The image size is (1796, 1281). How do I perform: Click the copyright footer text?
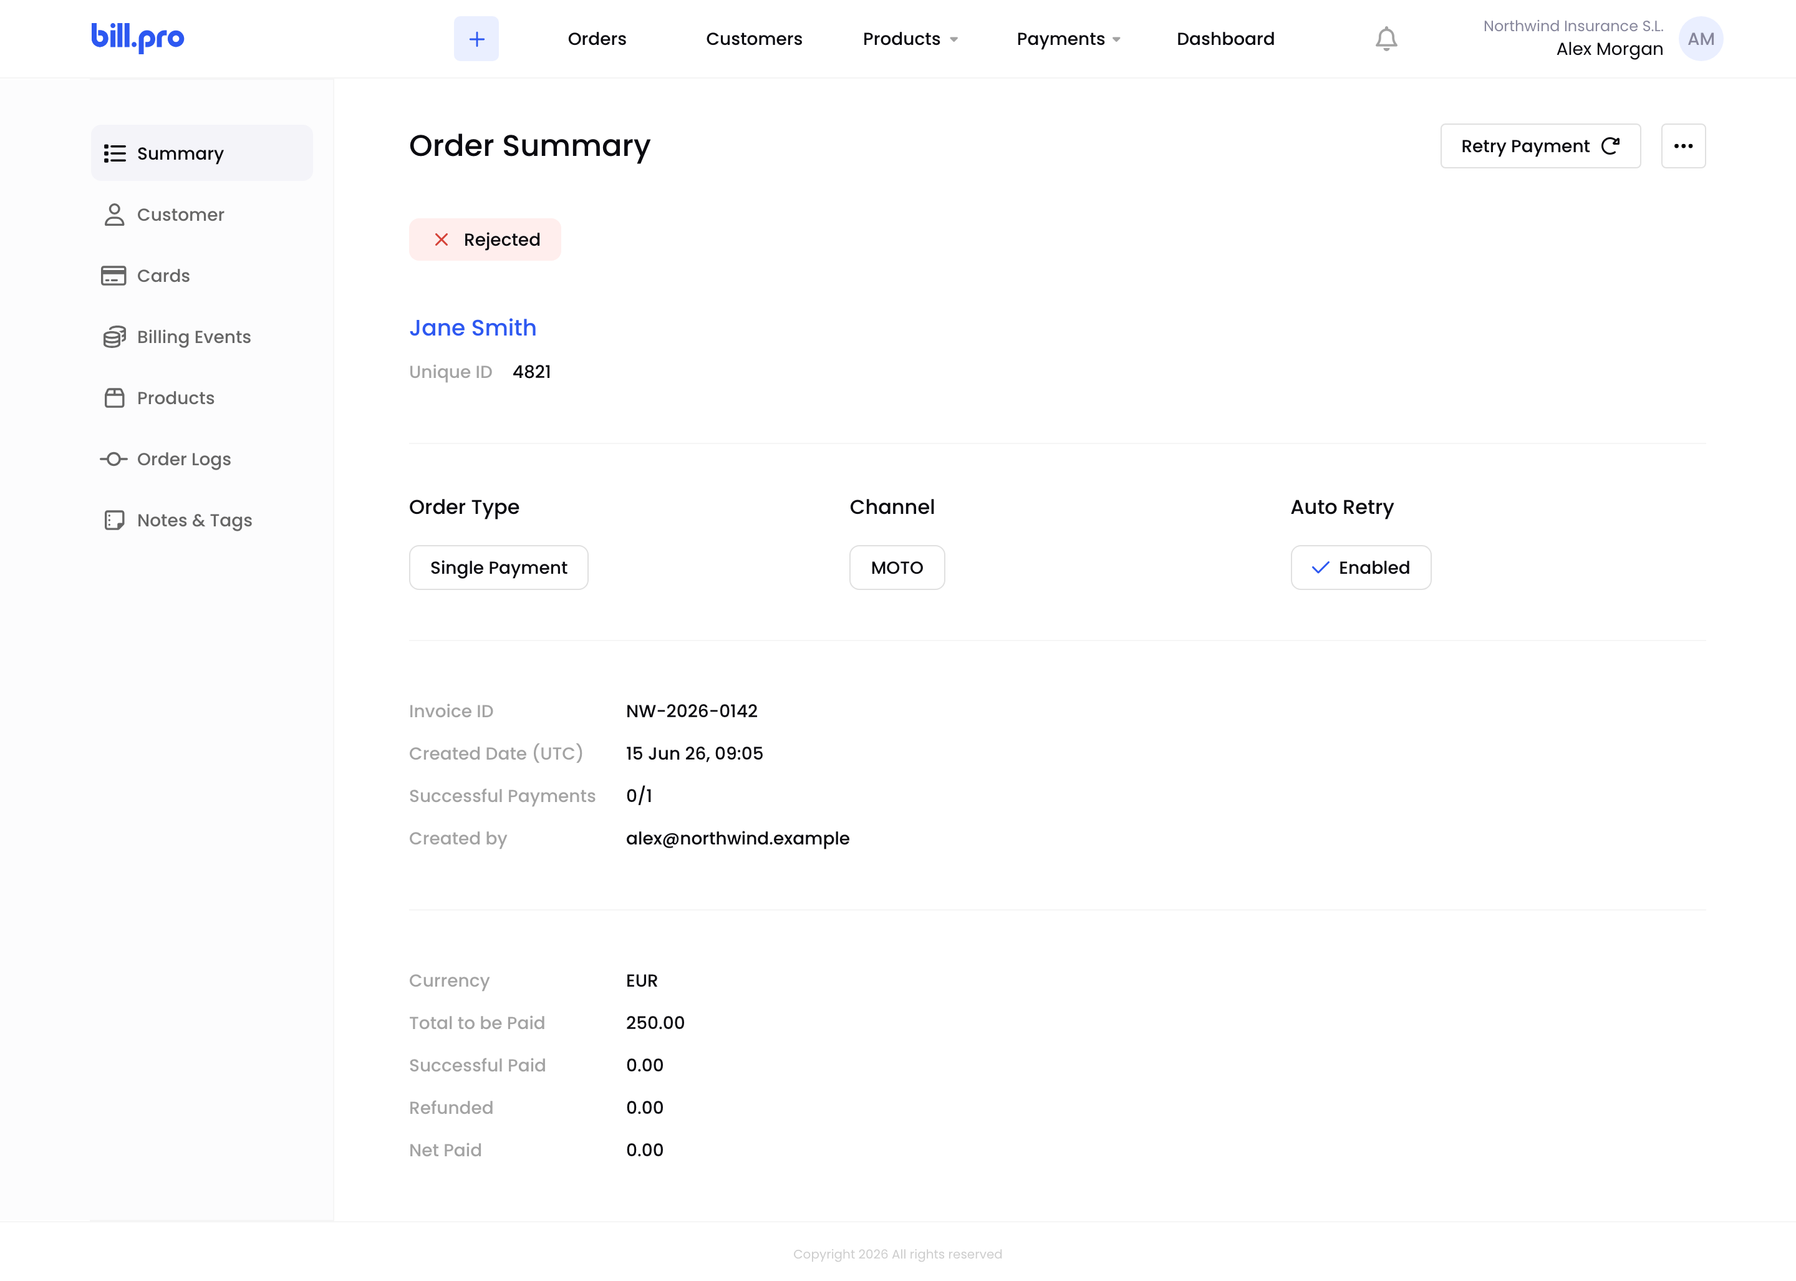tap(897, 1254)
